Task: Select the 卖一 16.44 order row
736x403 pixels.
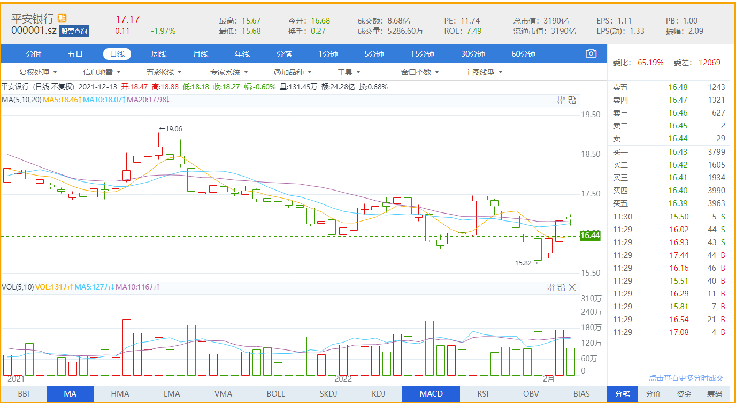Action: pyautogui.click(x=669, y=139)
